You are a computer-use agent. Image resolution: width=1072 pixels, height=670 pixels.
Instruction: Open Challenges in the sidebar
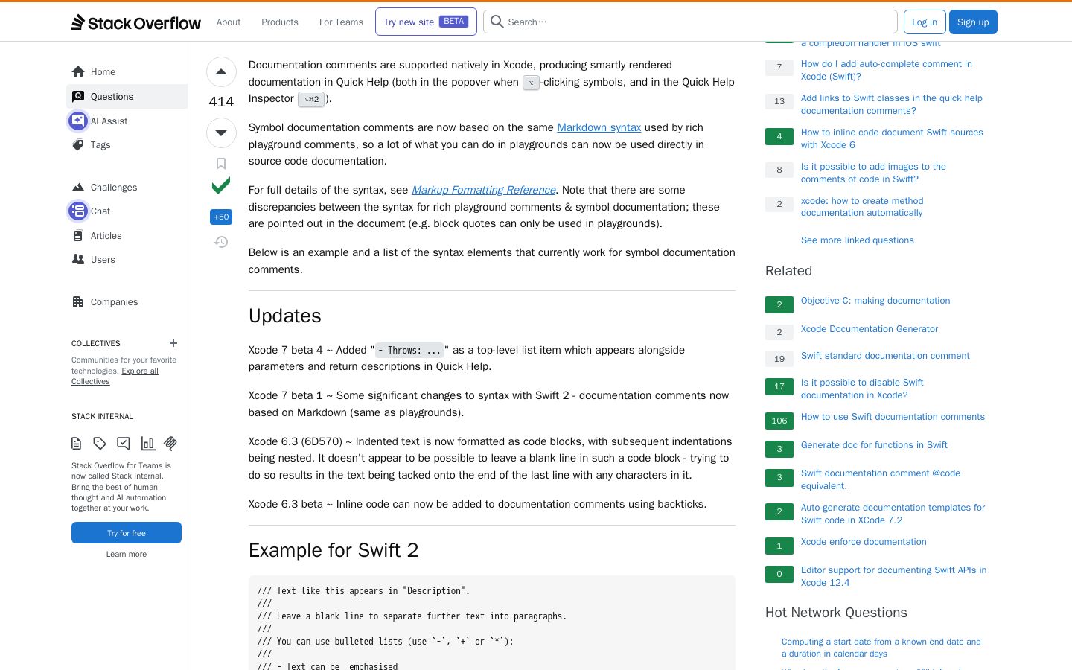(127, 188)
